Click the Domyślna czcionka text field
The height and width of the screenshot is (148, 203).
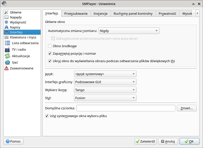tap(126, 108)
